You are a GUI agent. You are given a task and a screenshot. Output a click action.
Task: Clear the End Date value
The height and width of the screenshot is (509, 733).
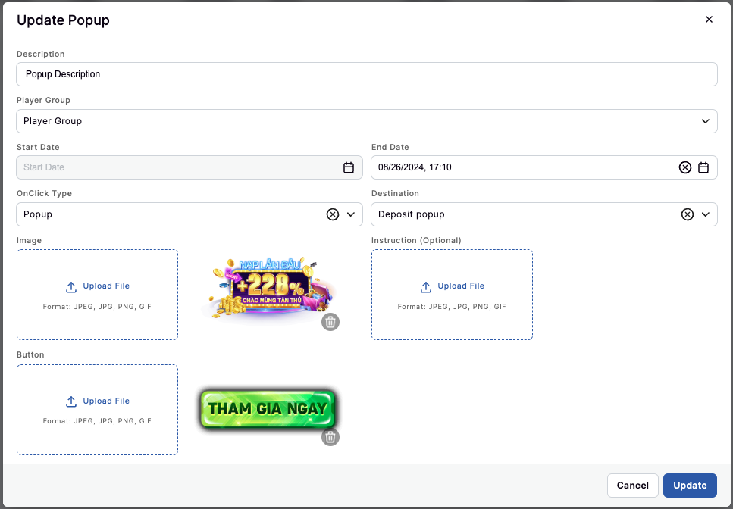pyautogui.click(x=685, y=167)
